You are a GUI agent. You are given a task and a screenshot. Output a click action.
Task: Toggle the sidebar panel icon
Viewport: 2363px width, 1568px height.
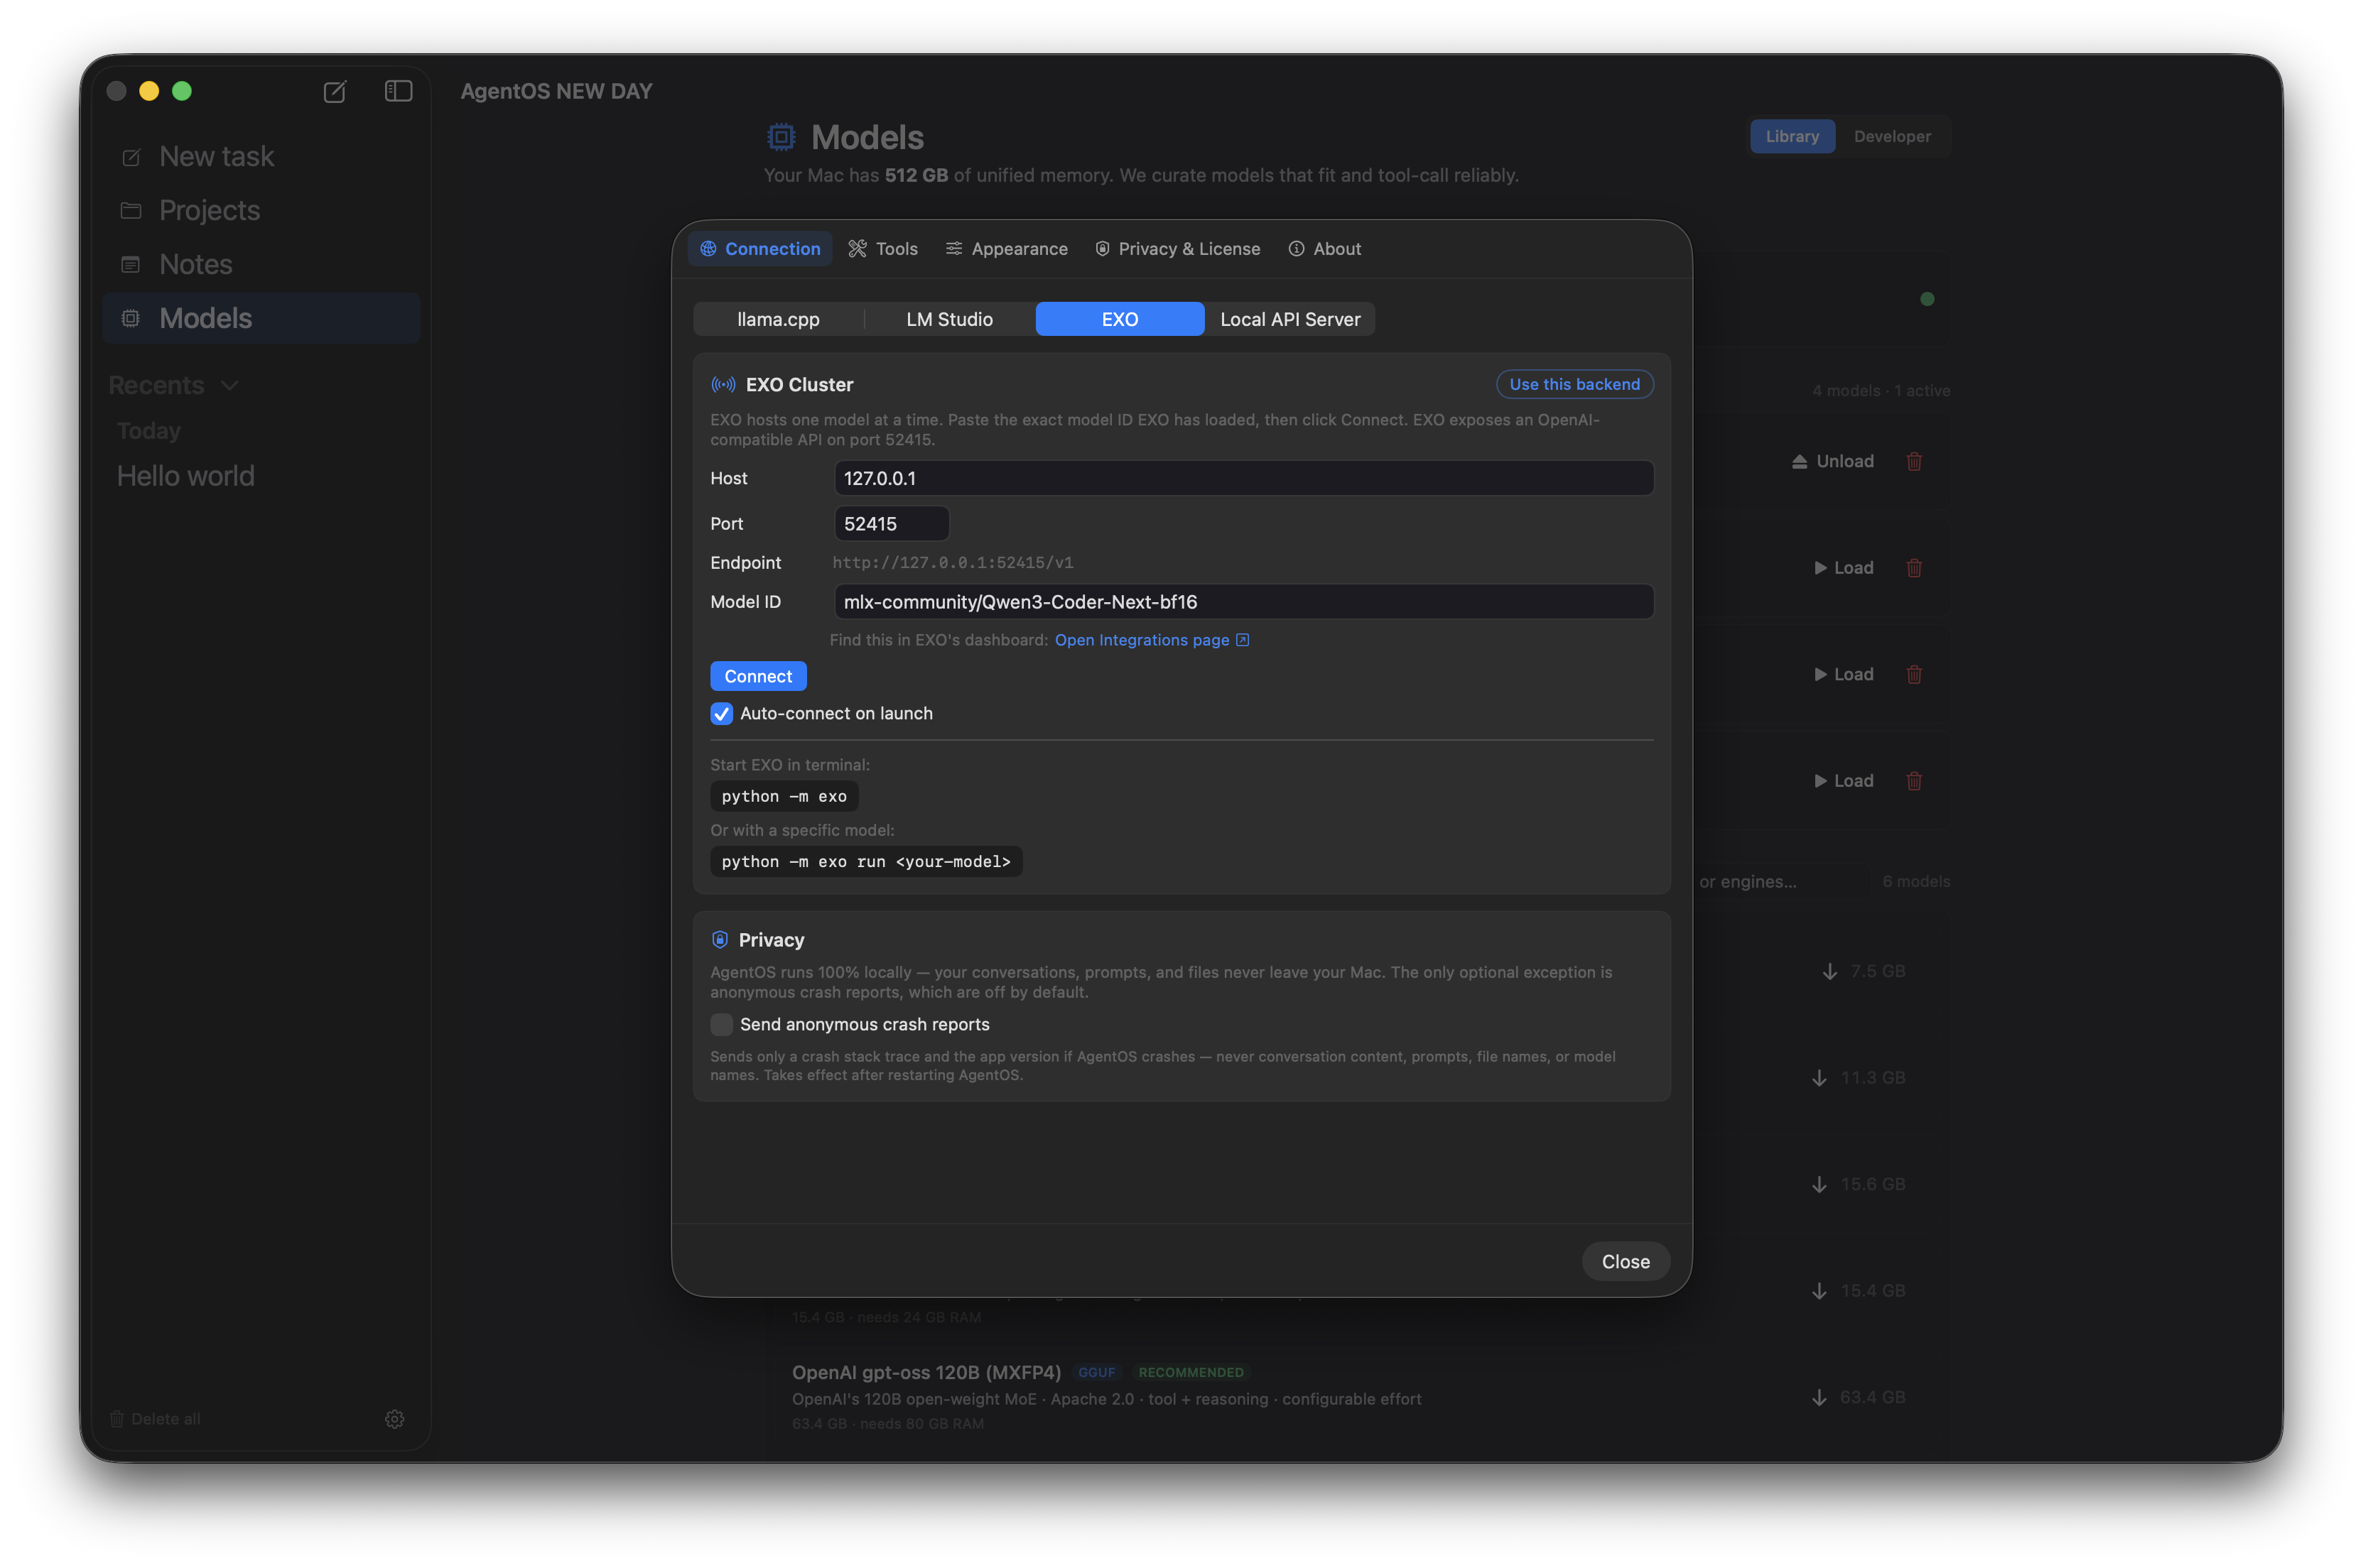[x=398, y=91]
